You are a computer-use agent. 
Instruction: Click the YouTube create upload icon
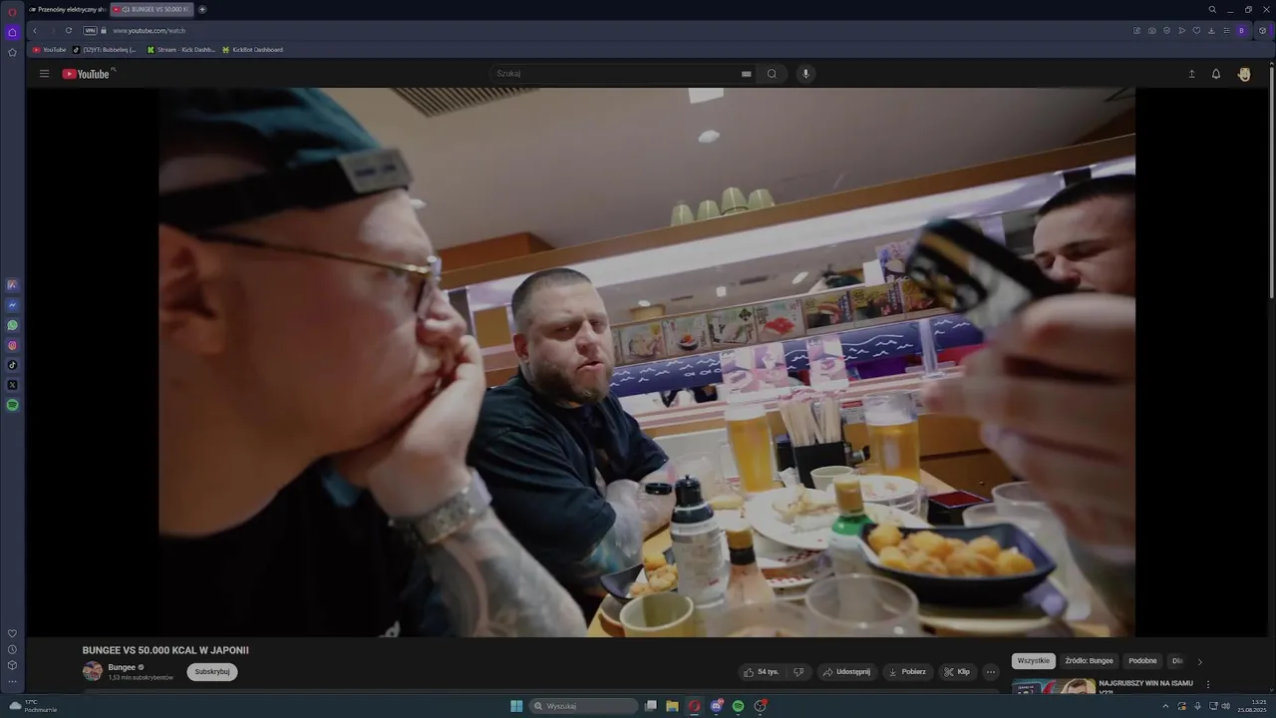[1191, 74]
